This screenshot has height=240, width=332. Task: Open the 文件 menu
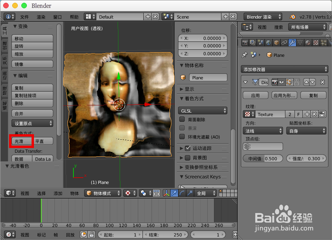tap(24, 17)
